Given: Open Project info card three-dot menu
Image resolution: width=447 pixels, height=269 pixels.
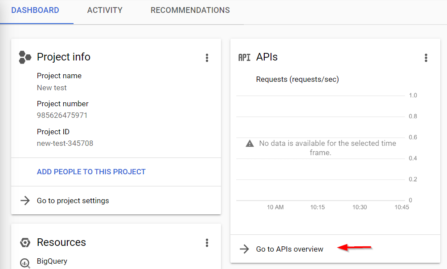Looking at the screenshot, I should tap(207, 58).
